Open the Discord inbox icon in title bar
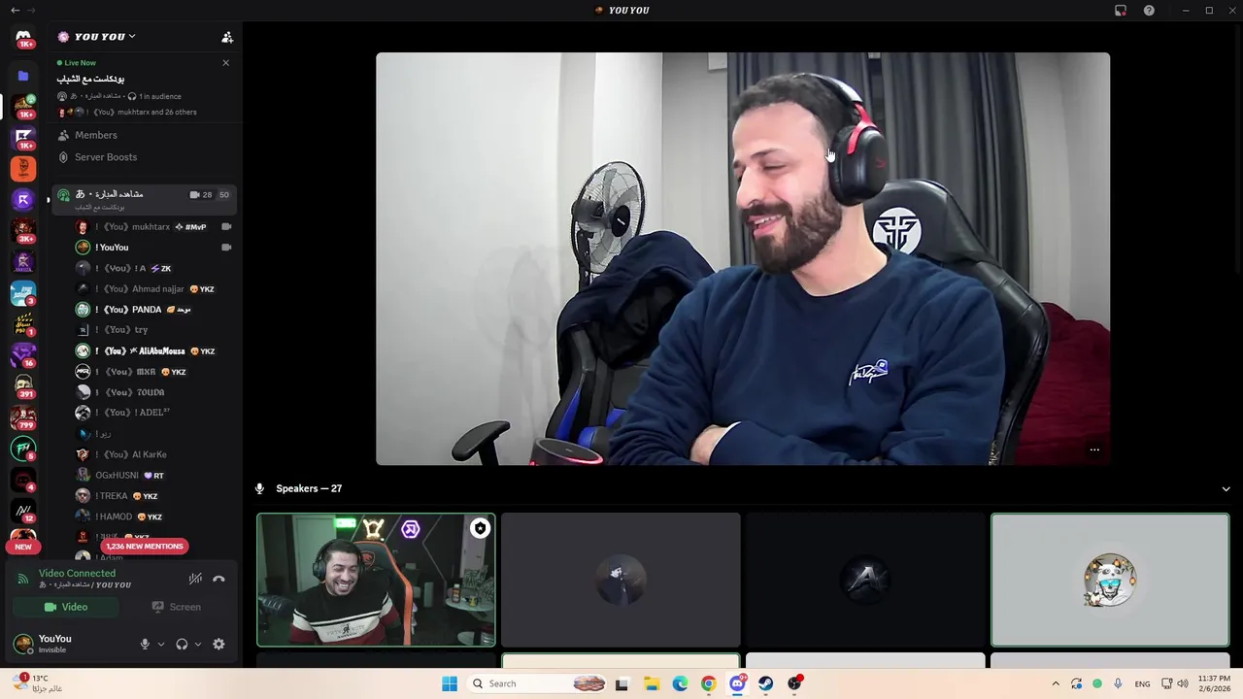 tap(1121, 11)
